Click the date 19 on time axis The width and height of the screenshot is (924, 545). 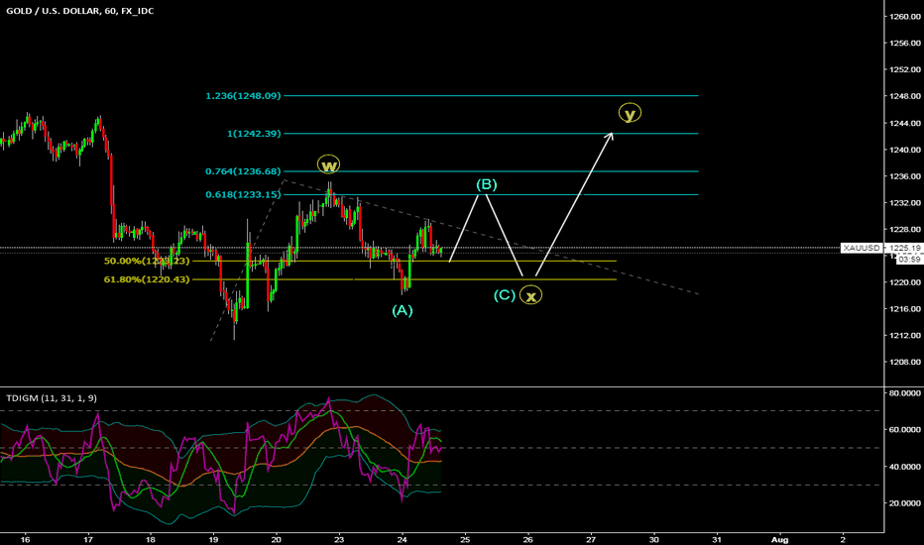(x=213, y=539)
